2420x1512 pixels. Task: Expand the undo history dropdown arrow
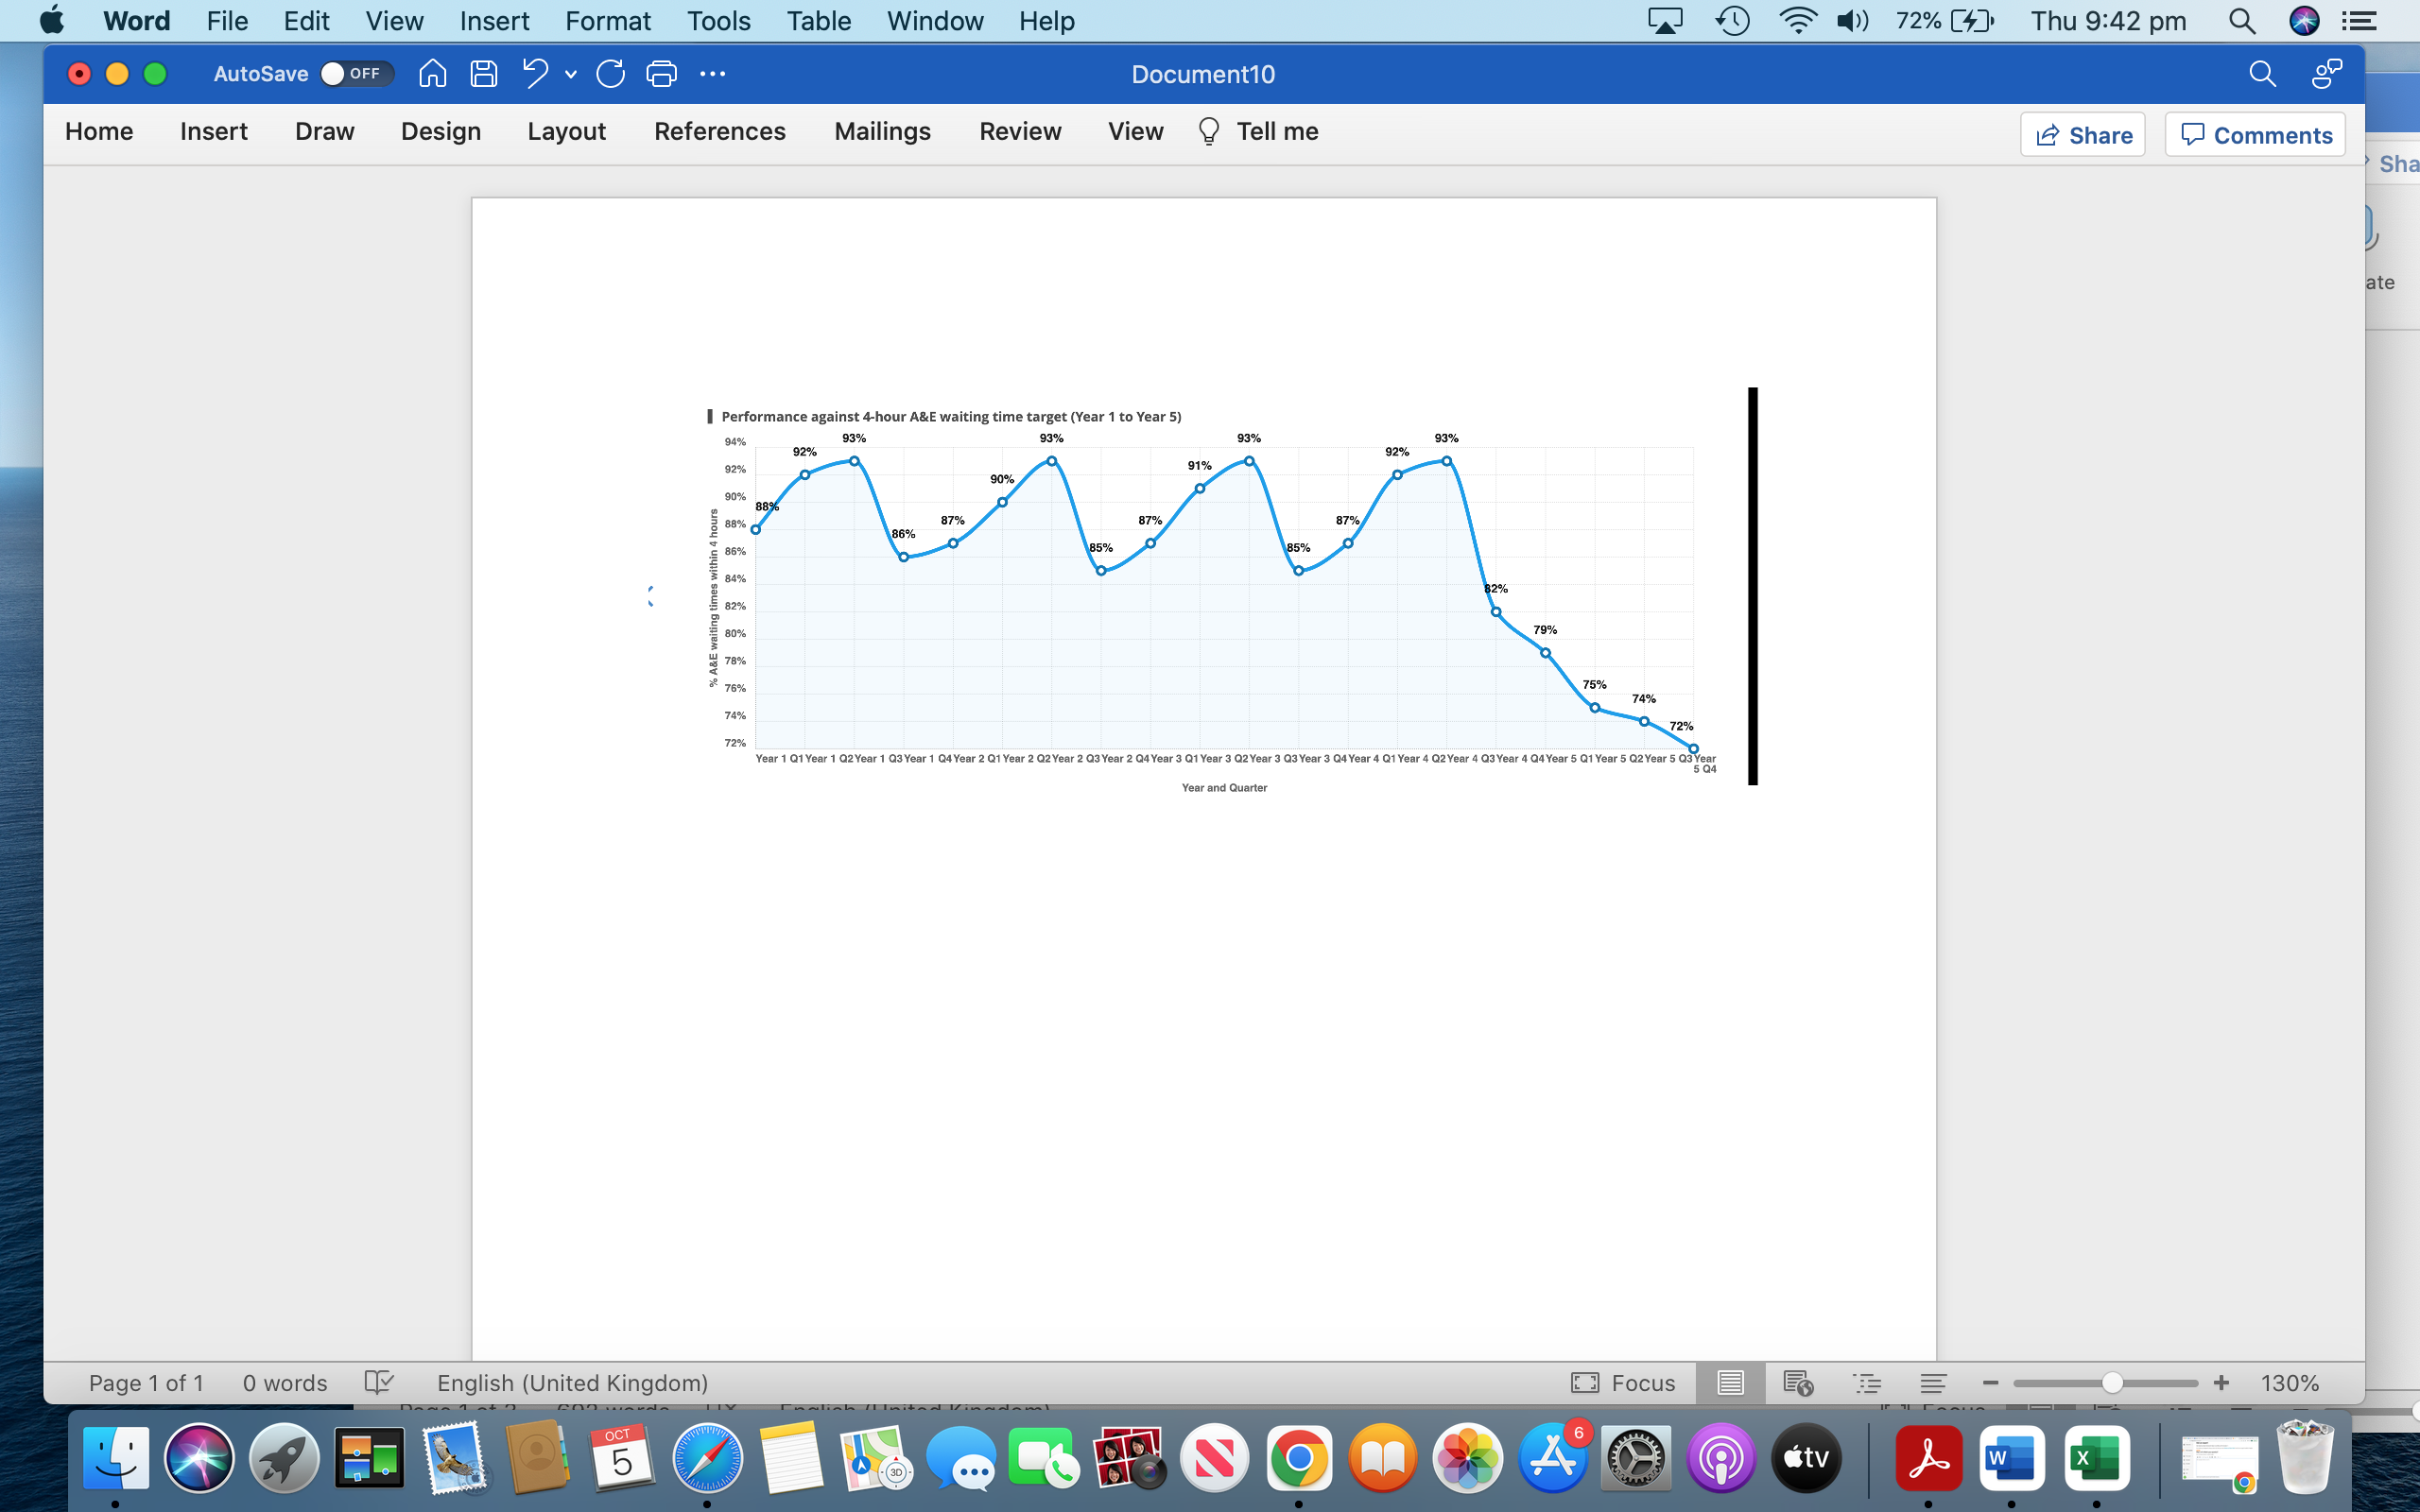point(571,74)
